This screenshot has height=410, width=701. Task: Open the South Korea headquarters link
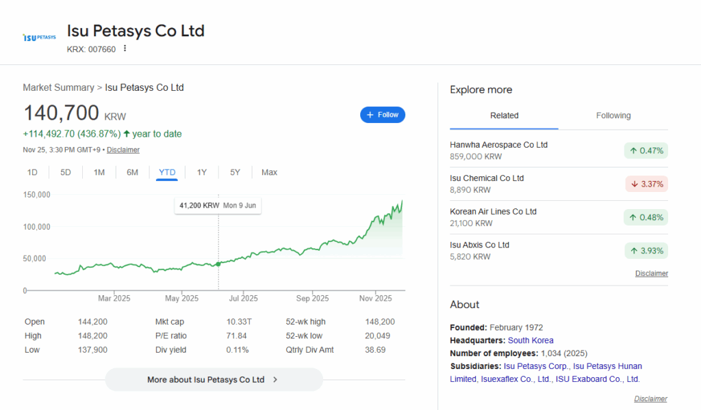point(531,340)
